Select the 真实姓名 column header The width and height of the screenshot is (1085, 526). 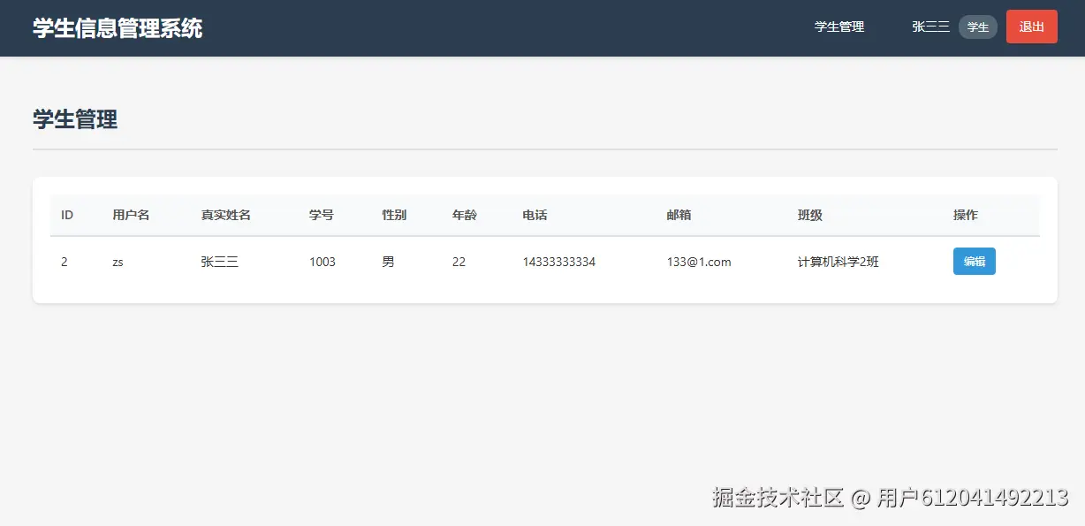click(x=226, y=214)
